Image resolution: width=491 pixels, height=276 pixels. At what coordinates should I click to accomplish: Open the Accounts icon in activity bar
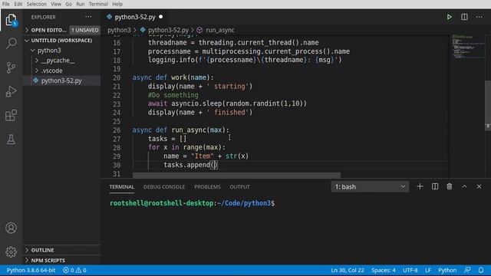click(x=11, y=228)
